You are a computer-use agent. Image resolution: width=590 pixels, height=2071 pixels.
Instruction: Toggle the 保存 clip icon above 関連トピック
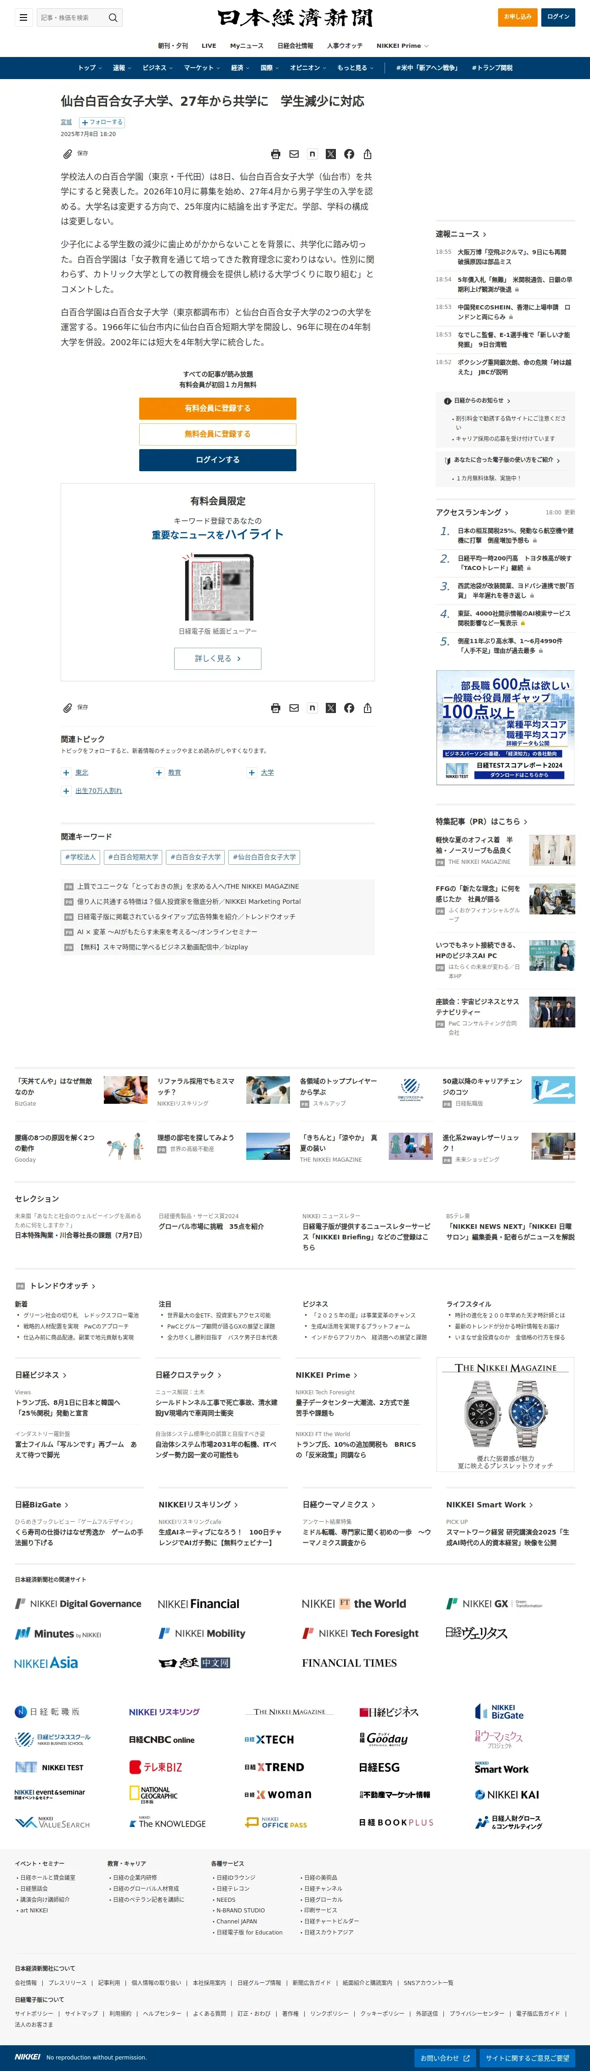pyautogui.click(x=68, y=707)
